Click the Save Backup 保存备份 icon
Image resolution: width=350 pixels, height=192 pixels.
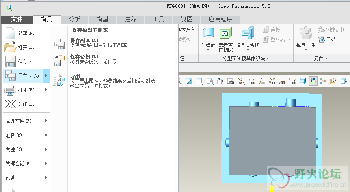[x=59, y=60]
